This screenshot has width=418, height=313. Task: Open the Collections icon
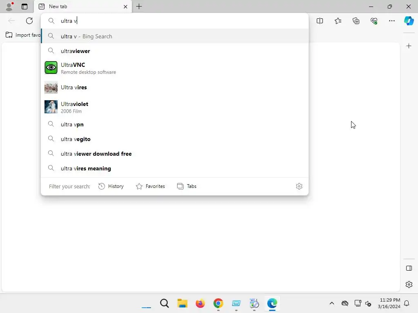(356, 21)
